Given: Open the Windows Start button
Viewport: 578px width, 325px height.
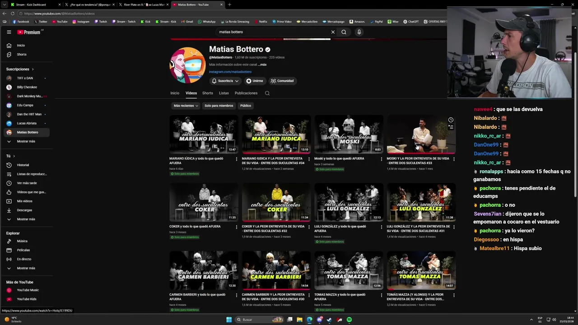Looking at the screenshot, I should (x=229, y=320).
